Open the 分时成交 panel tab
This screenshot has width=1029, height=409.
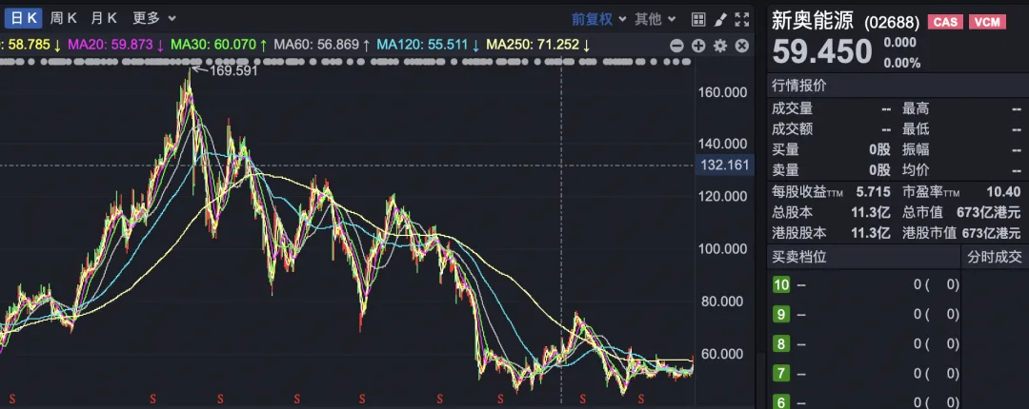coord(994,256)
